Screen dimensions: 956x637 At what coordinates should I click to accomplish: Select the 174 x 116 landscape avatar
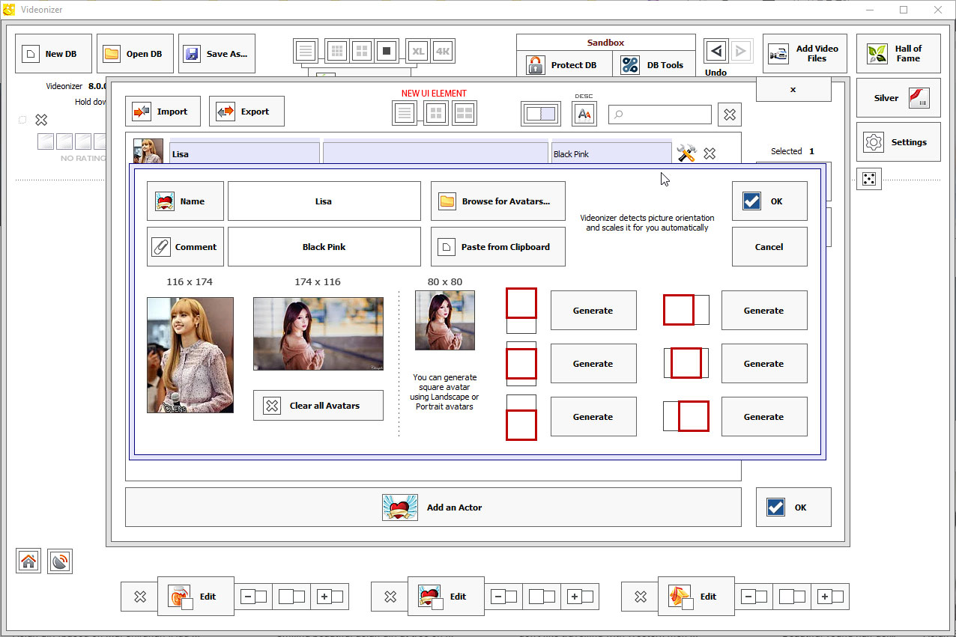tap(318, 333)
